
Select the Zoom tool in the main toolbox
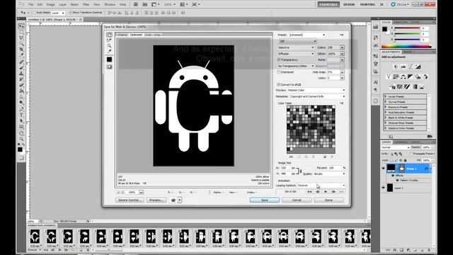tap(21, 139)
